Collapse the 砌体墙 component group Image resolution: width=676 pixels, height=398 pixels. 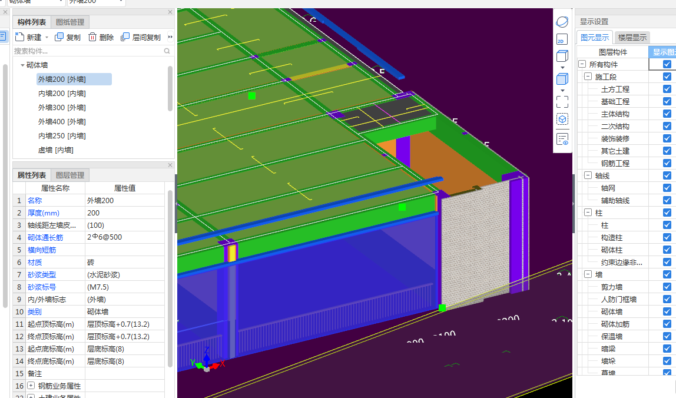(22, 65)
